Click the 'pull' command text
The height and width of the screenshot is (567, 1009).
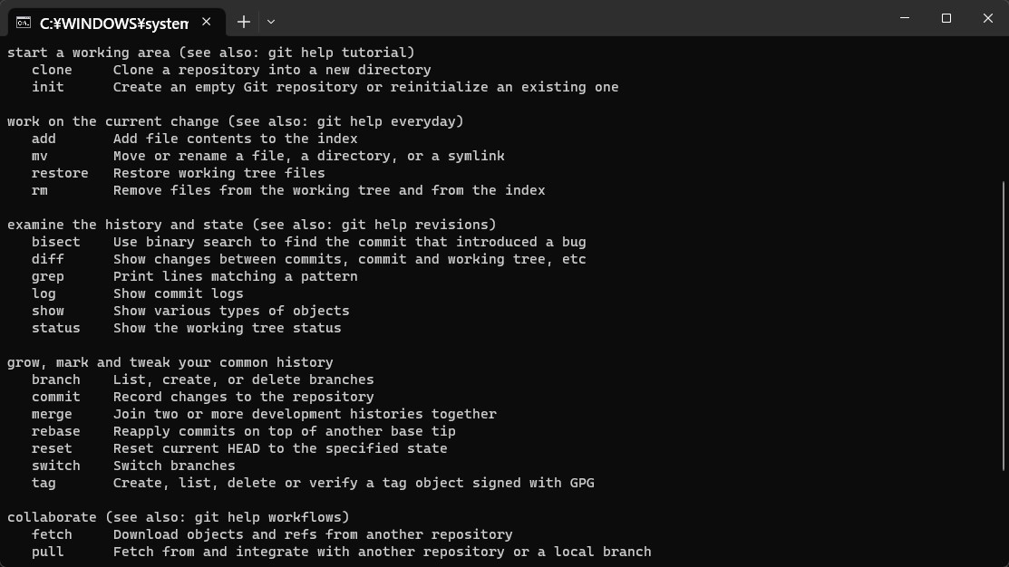(48, 552)
